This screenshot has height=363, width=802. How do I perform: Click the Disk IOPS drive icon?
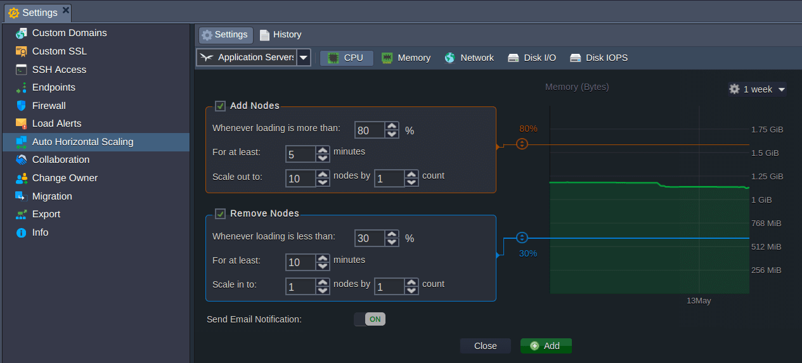(x=575, y=58)
